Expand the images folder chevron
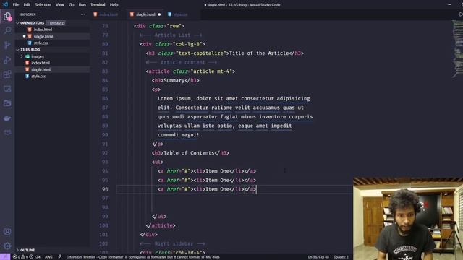This screenshot has height=260, width=463. pos(22,56)
